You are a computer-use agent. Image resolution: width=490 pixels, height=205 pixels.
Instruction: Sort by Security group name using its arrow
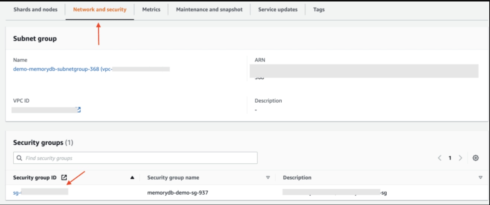(268, 178)
